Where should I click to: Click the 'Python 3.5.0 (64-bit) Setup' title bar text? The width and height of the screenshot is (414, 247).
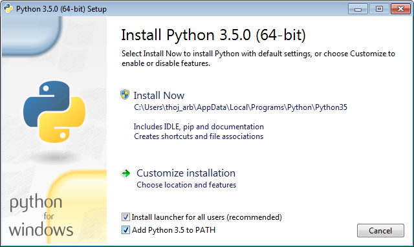61,9
